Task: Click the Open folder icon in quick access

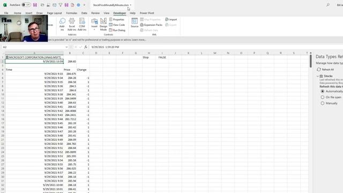Action: [x=42, y=5]
